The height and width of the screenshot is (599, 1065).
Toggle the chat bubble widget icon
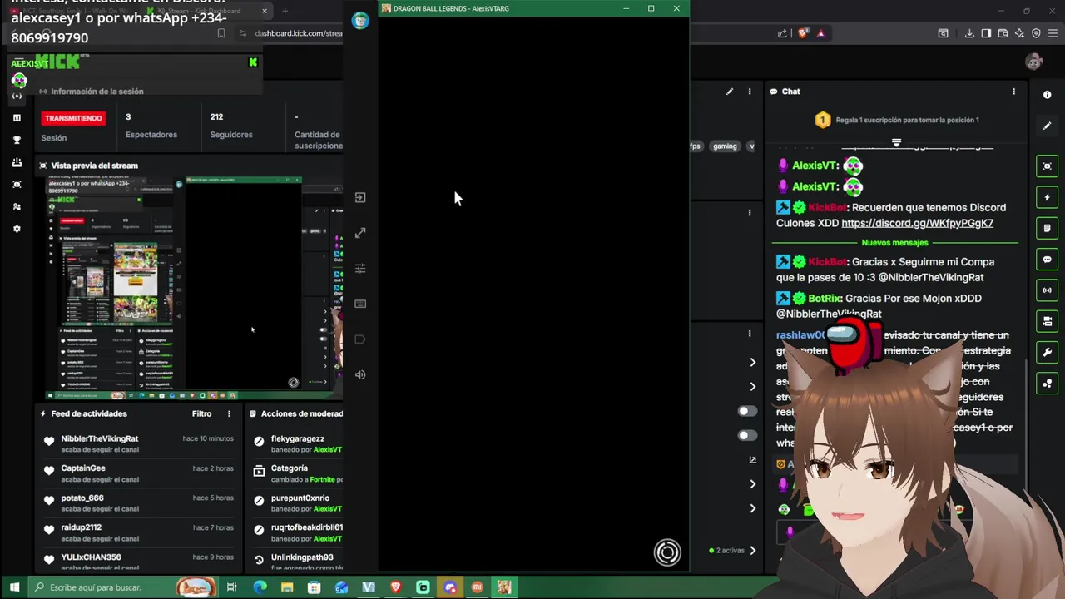[1047, 260]
